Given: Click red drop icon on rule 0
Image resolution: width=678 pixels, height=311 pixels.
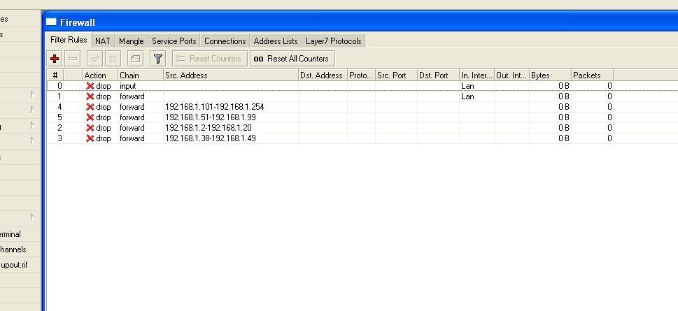Looking at the screenshot, I should (90, 86).
